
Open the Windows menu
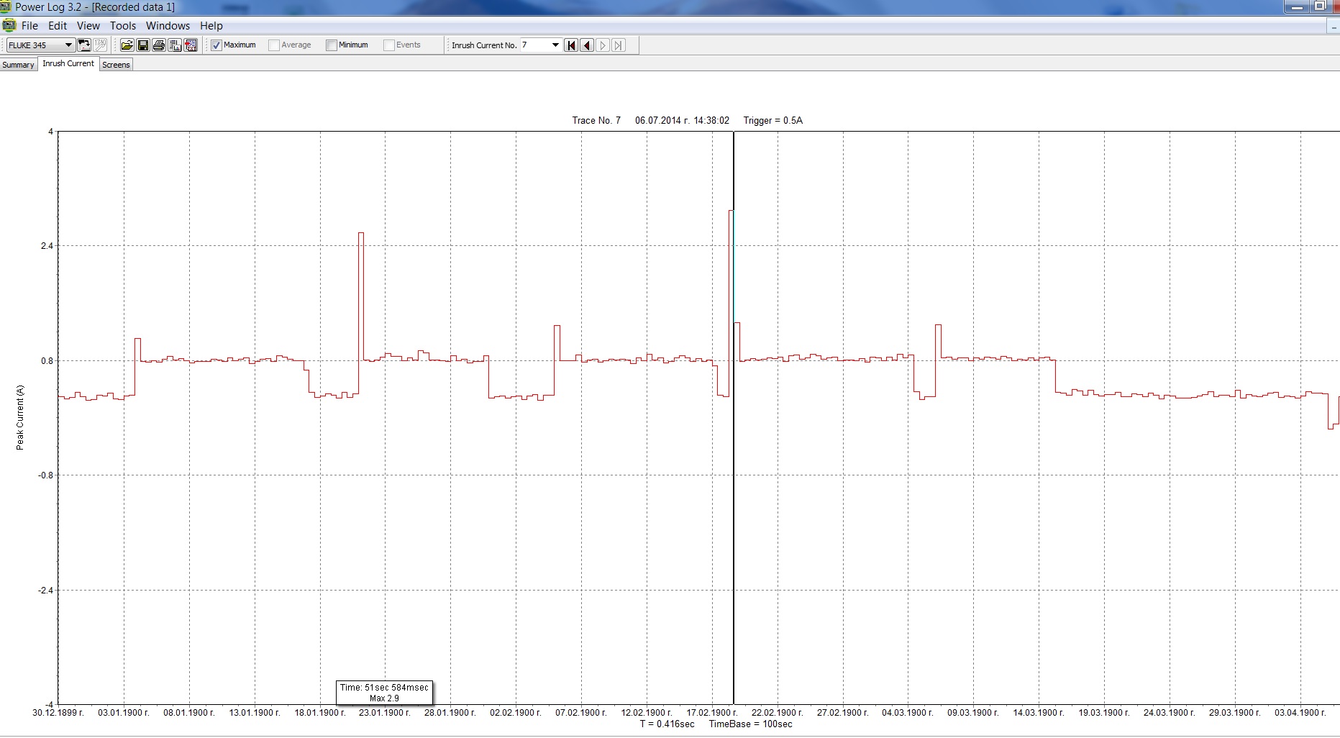168,26
